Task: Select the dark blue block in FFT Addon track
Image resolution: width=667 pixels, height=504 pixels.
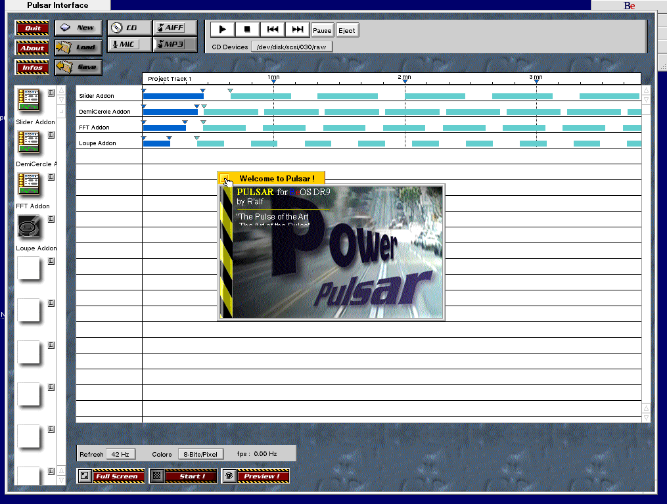Action: [165, 127]
